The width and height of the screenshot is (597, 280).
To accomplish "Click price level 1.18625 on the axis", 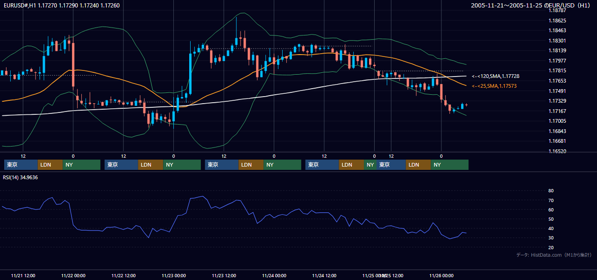I will (x=558, y=21).
